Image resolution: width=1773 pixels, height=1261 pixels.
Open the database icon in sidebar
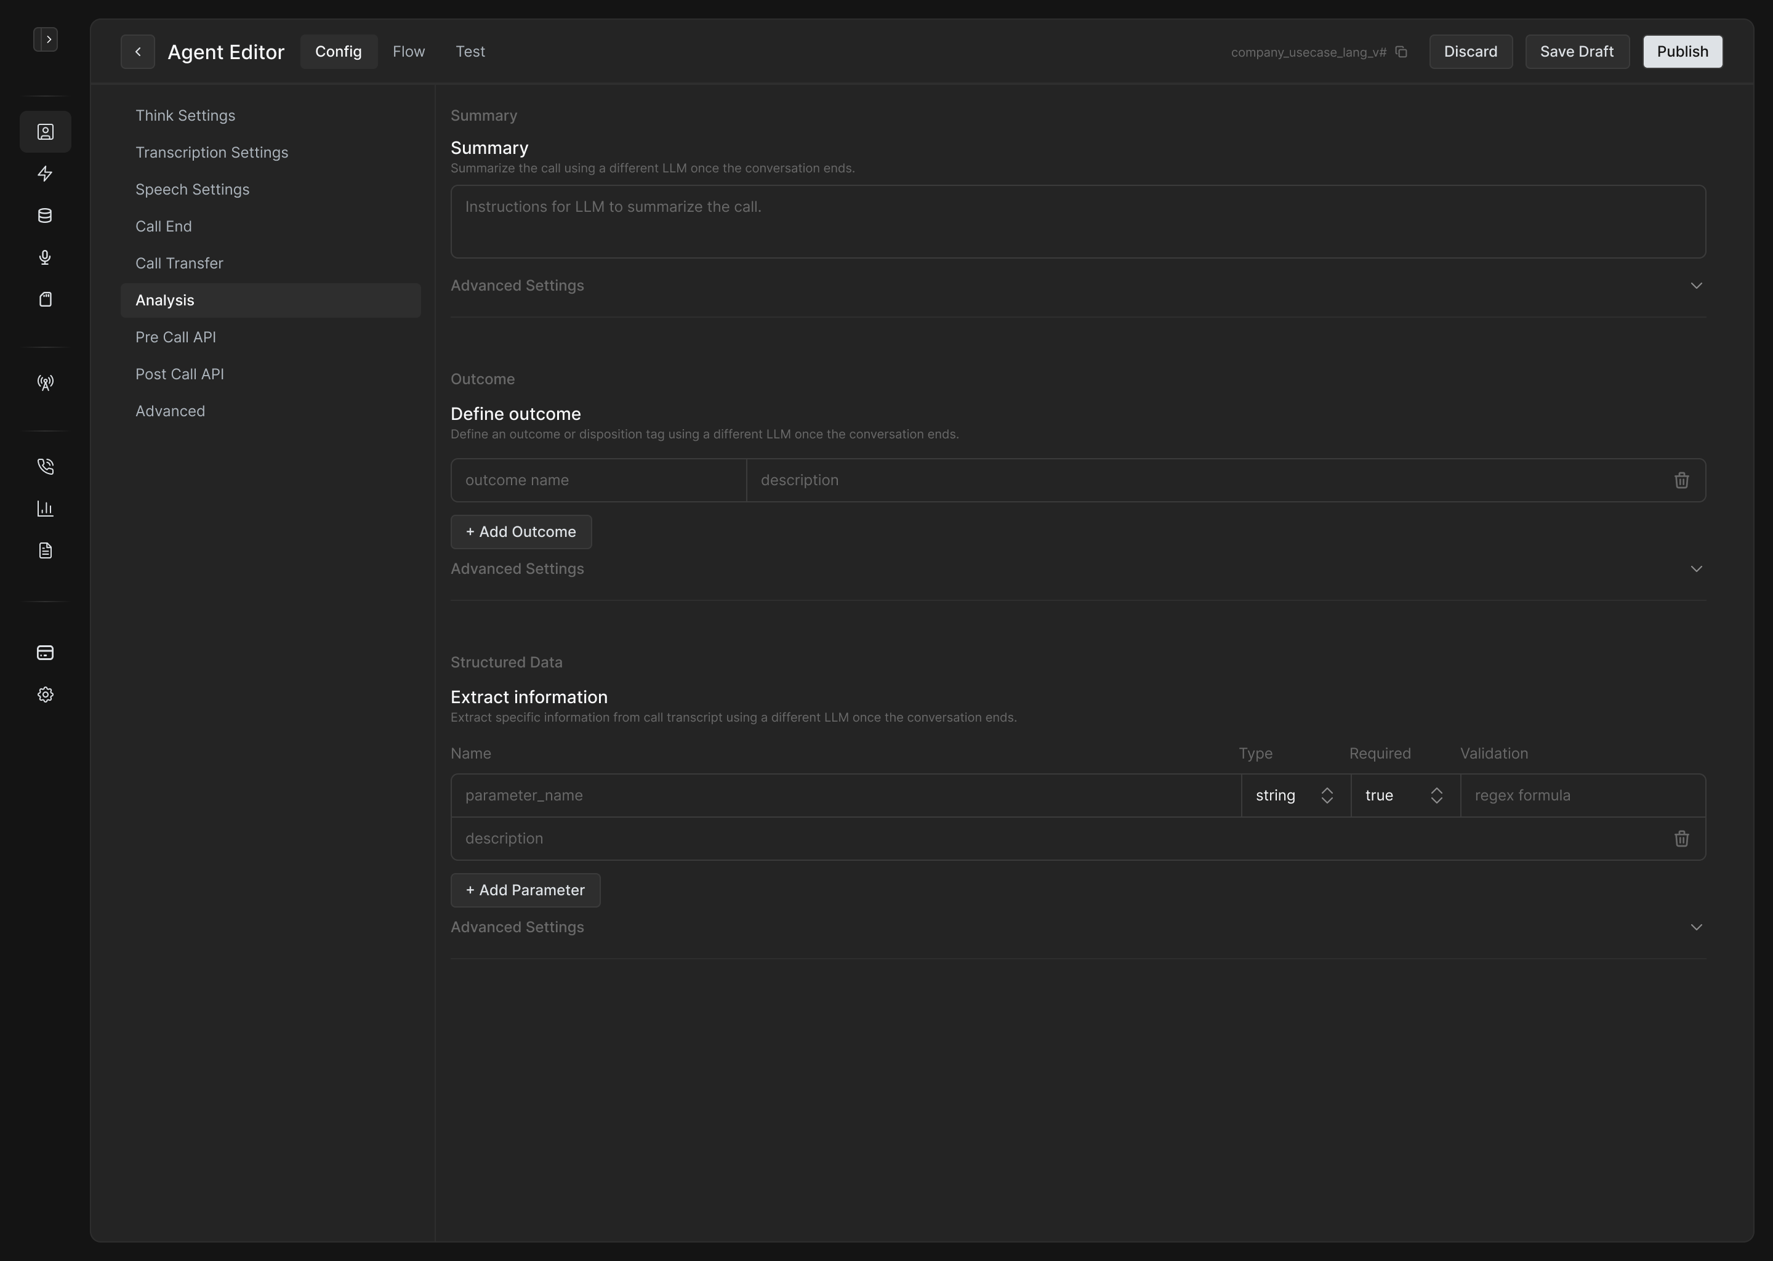coord(45,216)
